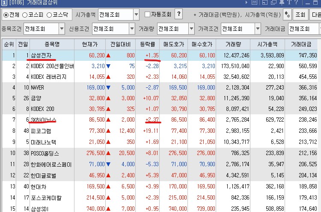Sort by the 순위 column header
321x212 pixels.
(9, 44)
